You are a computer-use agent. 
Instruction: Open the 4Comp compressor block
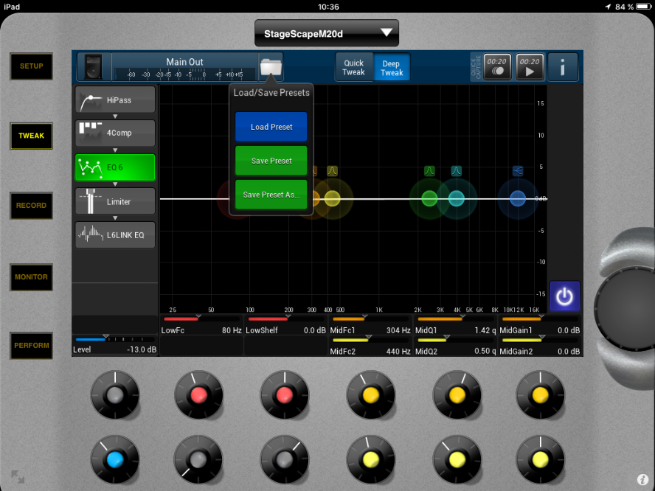point(115,133)
